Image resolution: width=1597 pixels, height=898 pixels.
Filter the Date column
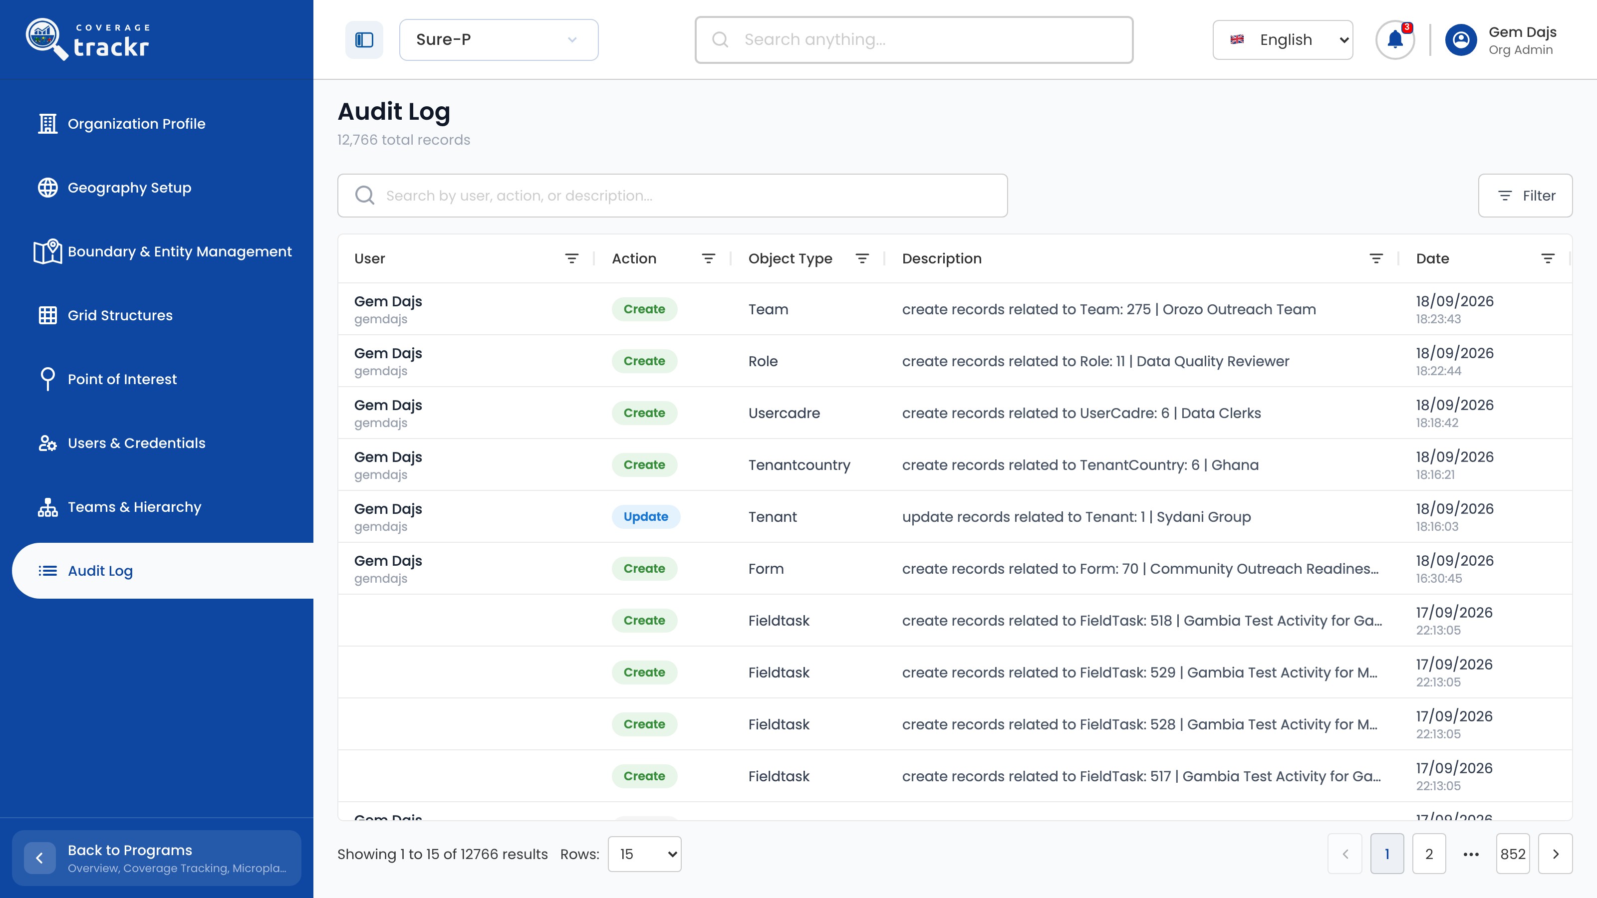tap(1548, 258)
